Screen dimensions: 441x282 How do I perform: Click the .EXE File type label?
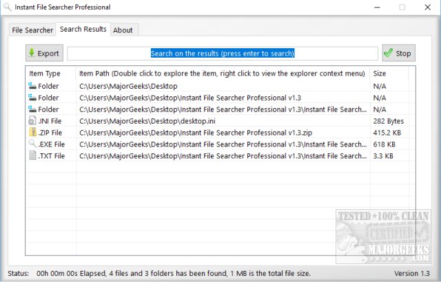pyautogui.click(x=52, y=144)
